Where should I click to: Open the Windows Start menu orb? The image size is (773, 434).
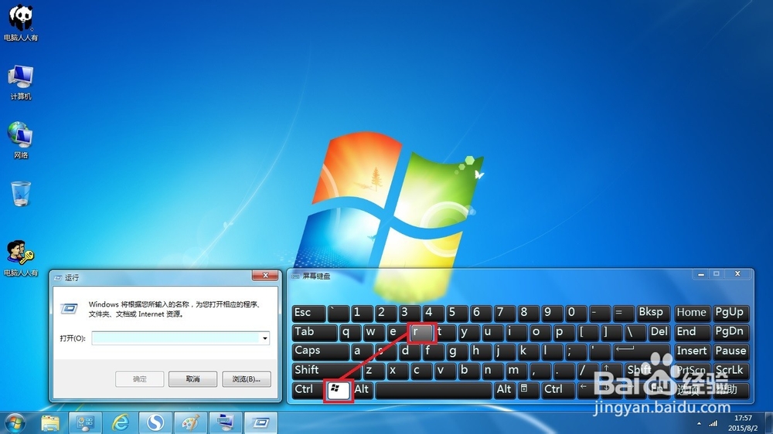click(x=15, y=423)
